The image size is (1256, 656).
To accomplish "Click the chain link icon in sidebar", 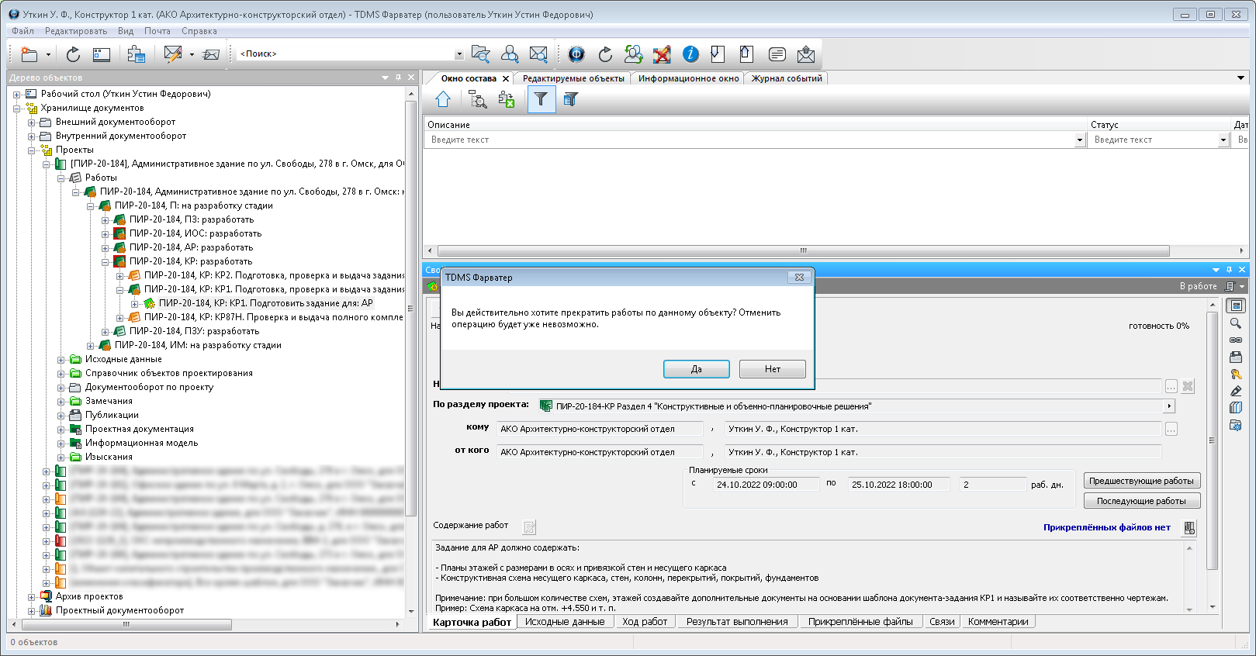I will [1236, 340].
